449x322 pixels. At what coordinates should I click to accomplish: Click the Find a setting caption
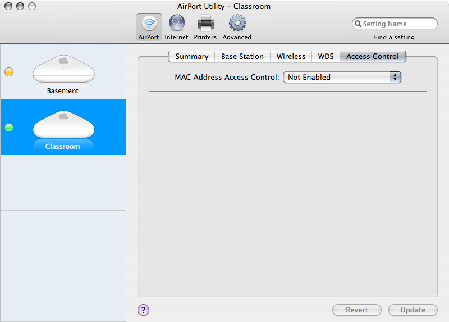(395, 37)
